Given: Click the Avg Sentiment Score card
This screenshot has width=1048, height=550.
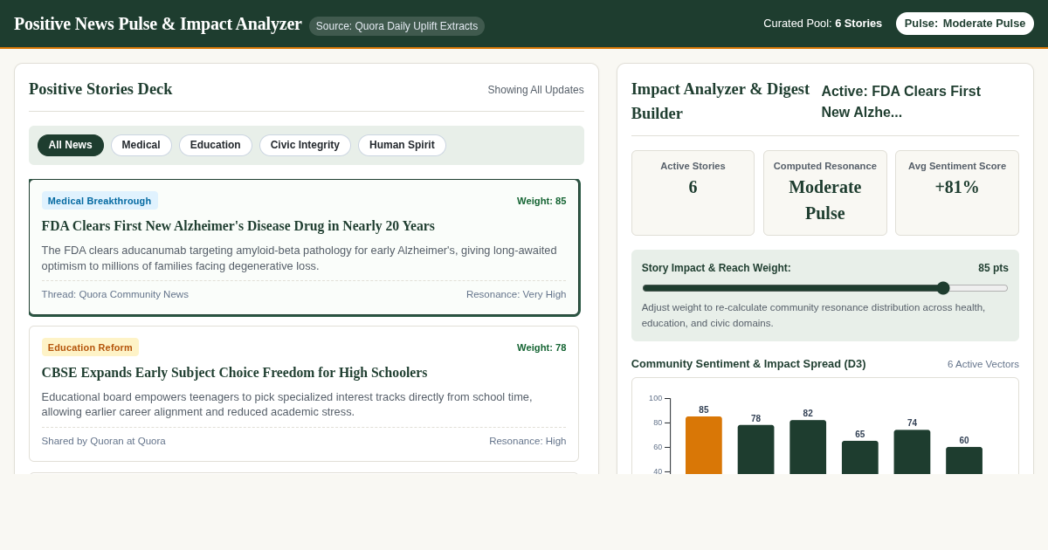Looking at the screenshot, I should point(957,193).
